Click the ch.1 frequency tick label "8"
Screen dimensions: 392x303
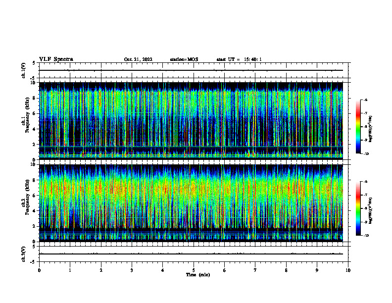pos(35,98)
